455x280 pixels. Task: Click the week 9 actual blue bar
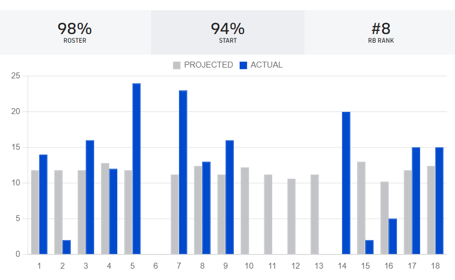229,197
